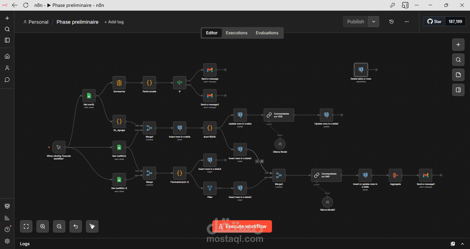Open the Get rowGL sheets node
Image resolution: width=470 pixels, height=249 pixels.
(x=89, y=96)
